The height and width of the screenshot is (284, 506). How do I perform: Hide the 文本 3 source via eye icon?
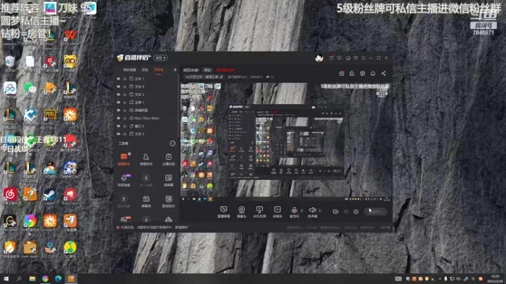click(118, 94)
